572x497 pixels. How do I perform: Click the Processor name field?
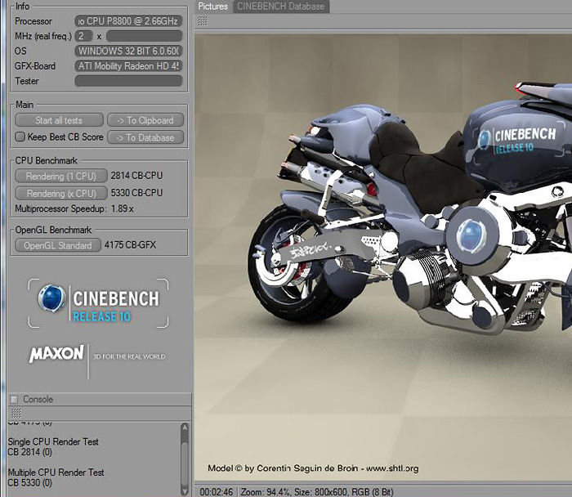128,21
